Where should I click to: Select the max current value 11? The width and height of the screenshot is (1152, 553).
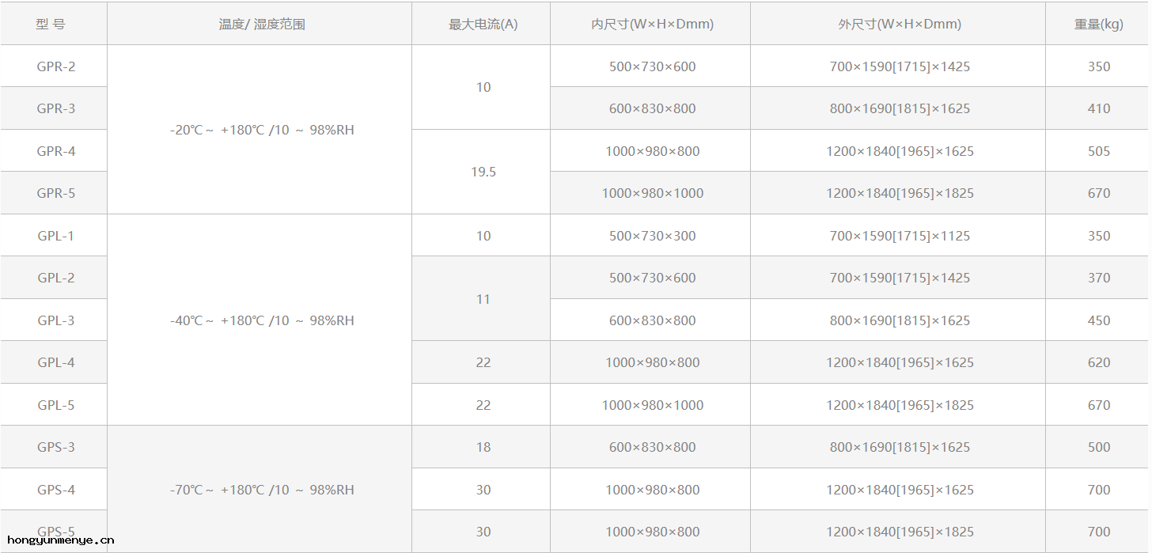(x=483, y=299)
